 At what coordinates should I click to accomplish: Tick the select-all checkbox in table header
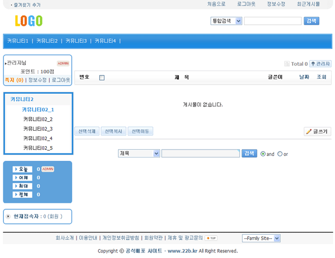102,78
